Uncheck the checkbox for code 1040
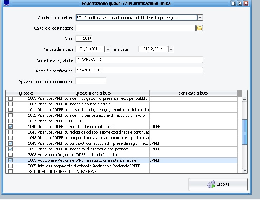The height and width of the screenshot is (200, 260). pos(11,127)
